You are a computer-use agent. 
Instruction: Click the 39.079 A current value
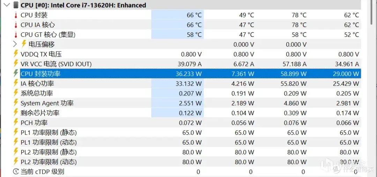189,64
